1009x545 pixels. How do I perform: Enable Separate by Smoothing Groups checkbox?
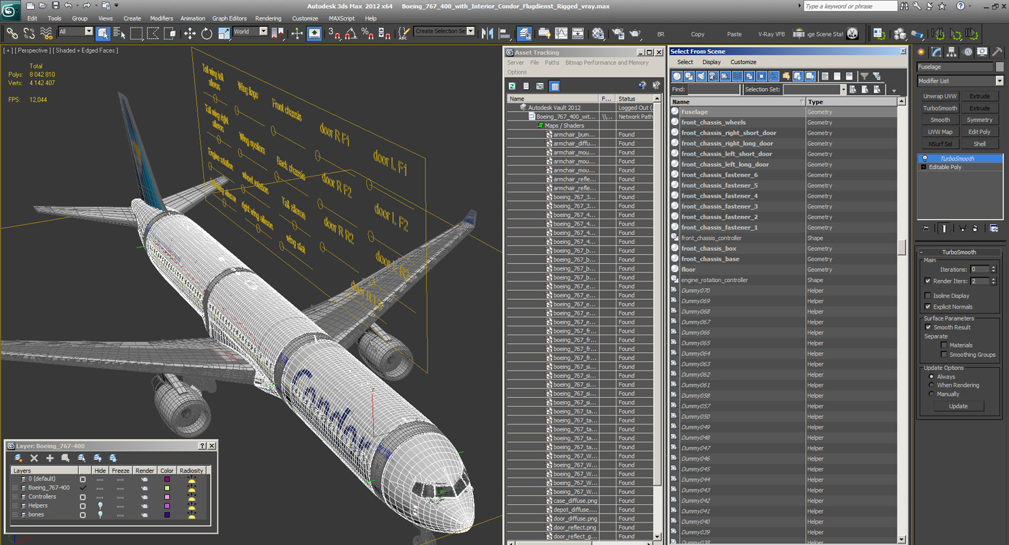point(944,354)
